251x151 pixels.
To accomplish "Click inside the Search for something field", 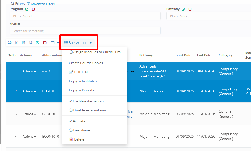I will click(x=85, y=31).
